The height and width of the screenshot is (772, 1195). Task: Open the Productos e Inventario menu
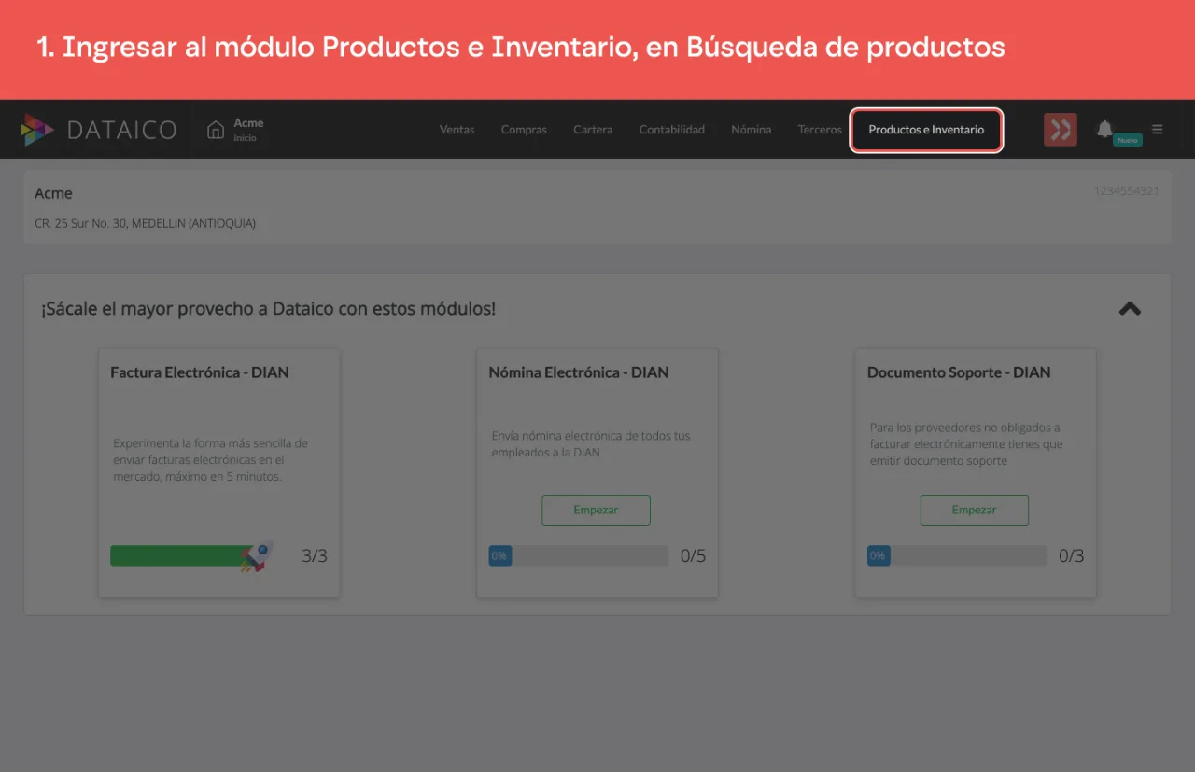[926, 130]
